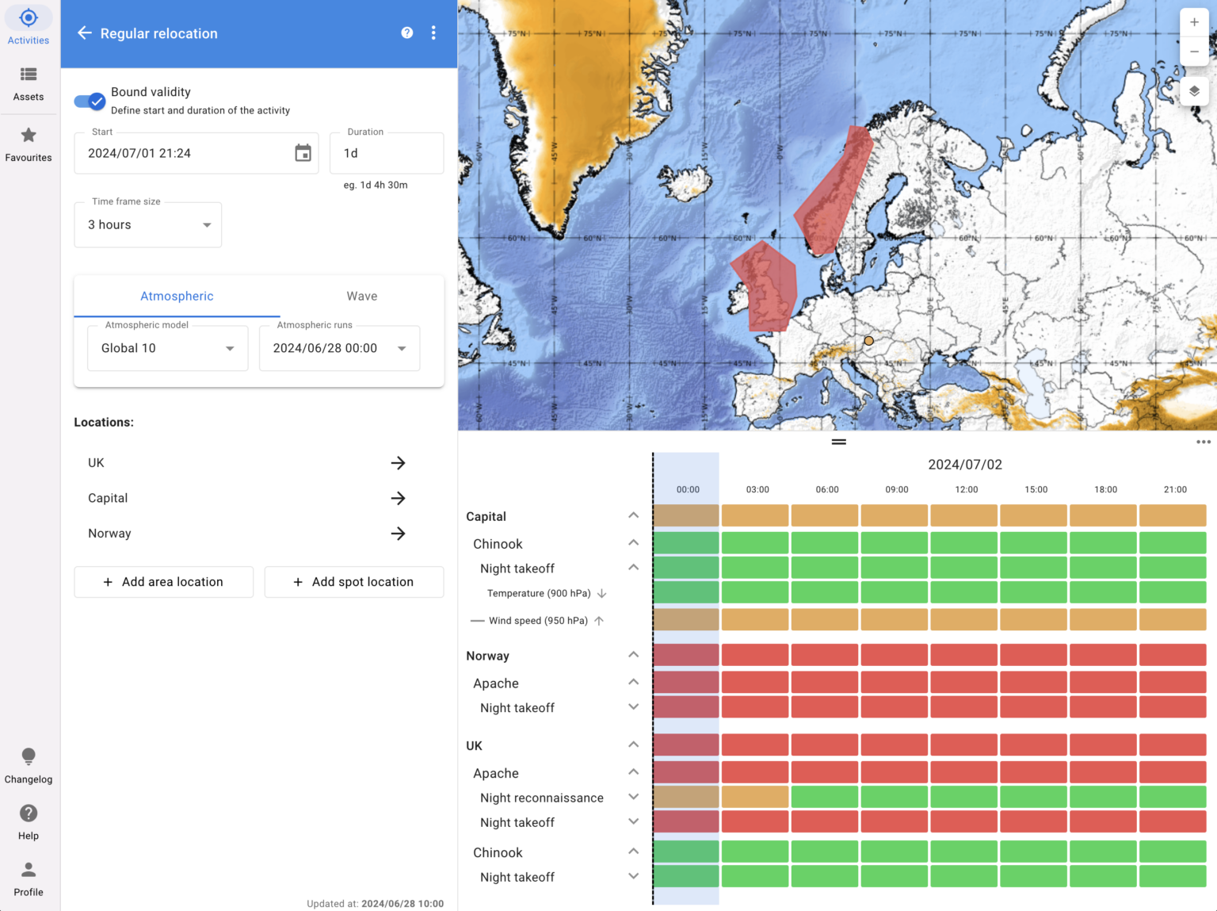The width and height of the screenshot is (1217, 911).
Task: Open the Profile icon at bottom left
Action: click(x=29, y=869)
